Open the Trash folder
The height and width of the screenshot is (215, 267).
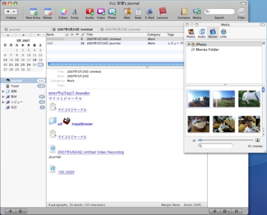(x=23, y=86)
